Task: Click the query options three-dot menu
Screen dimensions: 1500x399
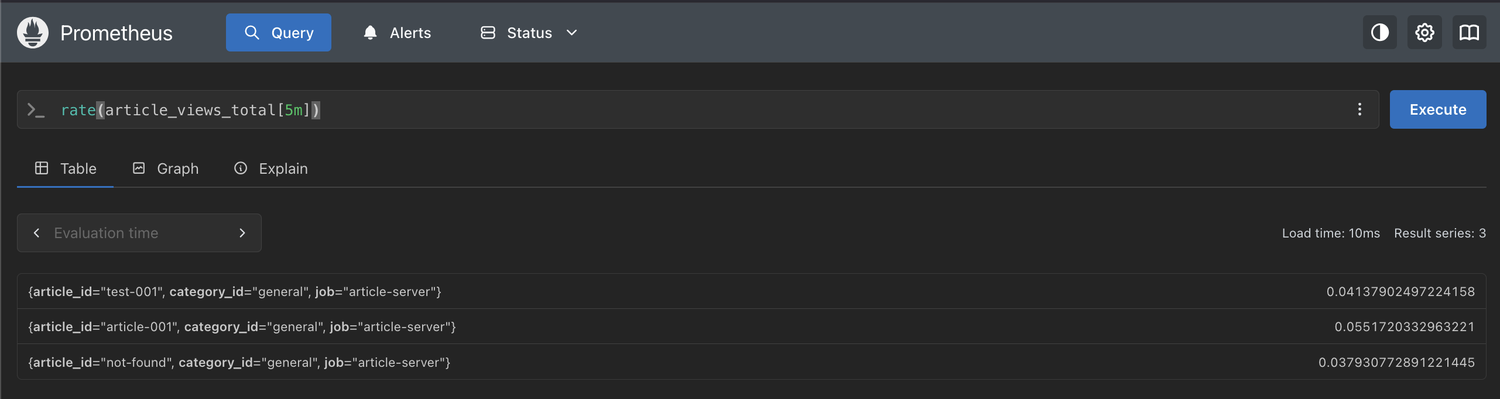Action: [1359, 109]
